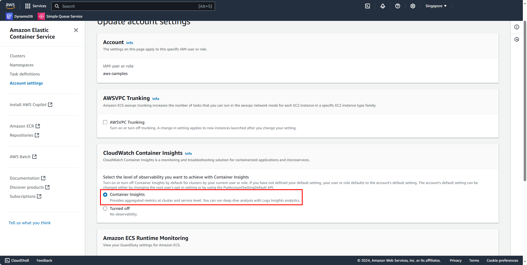Image resolution: width=527 pixels, height=265 pixels.
Task: Click the CloudShell label in footer
Action: click(20, 261)
